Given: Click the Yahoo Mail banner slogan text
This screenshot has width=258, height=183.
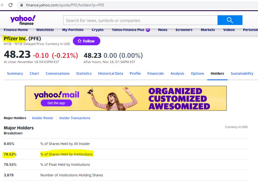Looking at the screenshot, I should tap(179, 99).
